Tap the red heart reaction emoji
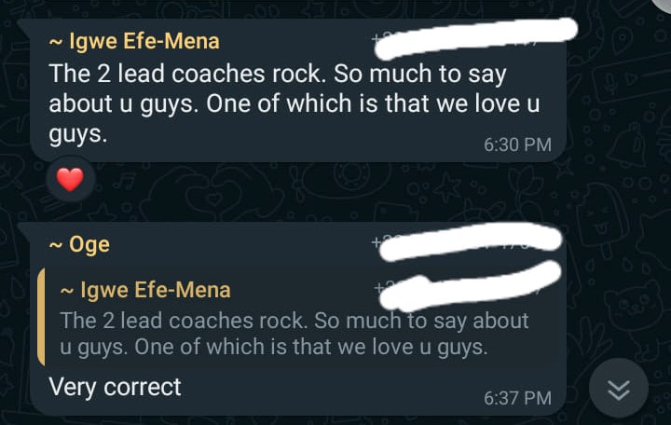 pyautogui.click(x=70, y=179)
